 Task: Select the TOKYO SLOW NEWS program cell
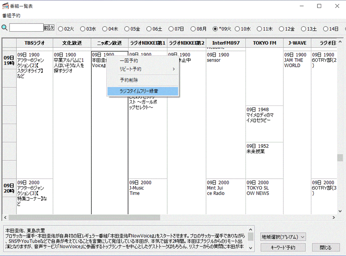tap(264, 196)
